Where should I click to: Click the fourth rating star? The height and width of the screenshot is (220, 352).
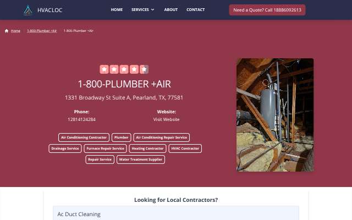[134, 69]
